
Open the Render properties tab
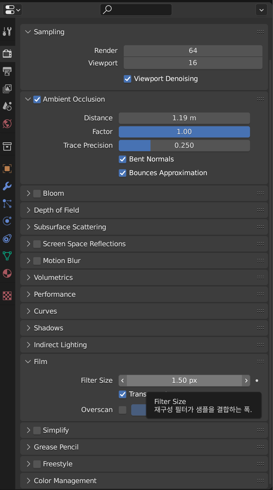click(7, 54)
